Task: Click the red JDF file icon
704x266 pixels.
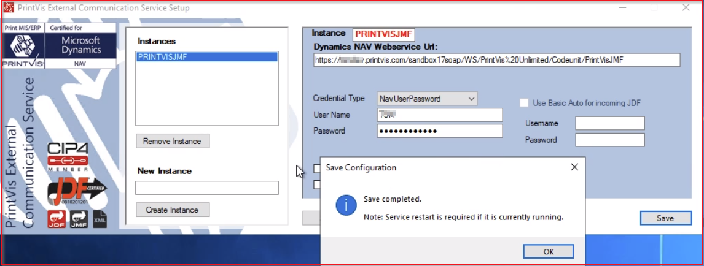Action: [57, 218]
